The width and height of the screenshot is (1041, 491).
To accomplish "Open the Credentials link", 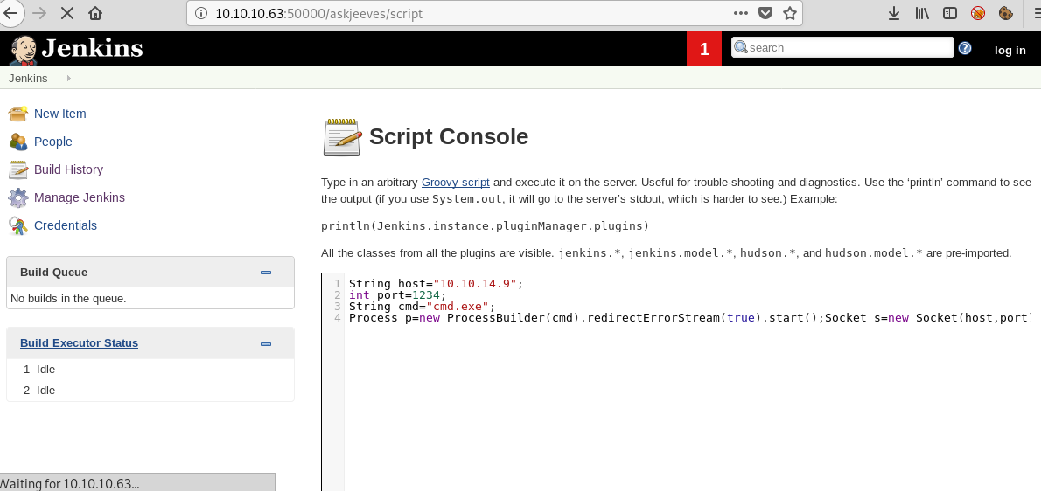I will 65,225.
